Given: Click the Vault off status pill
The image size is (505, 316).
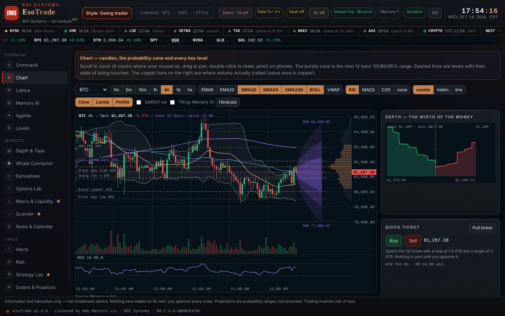Looking at the screenshot, I should pyautogui.click(x=296, y=13).
